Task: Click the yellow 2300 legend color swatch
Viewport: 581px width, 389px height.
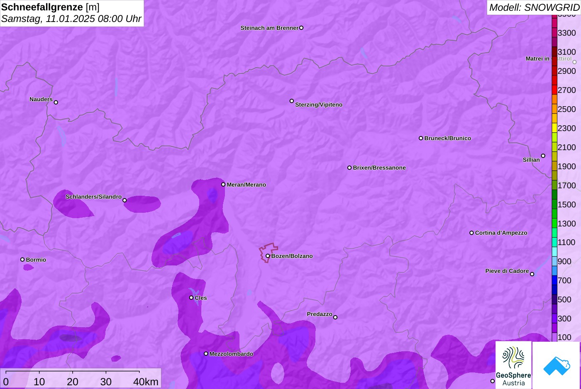Action: click(x=554, y=128)
